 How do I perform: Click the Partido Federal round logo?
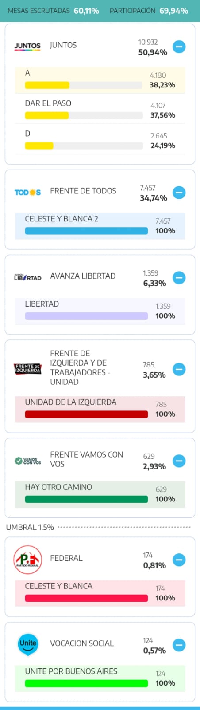27,560
